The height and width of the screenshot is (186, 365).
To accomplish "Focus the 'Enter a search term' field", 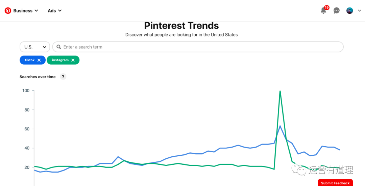I will pos(199,47).
